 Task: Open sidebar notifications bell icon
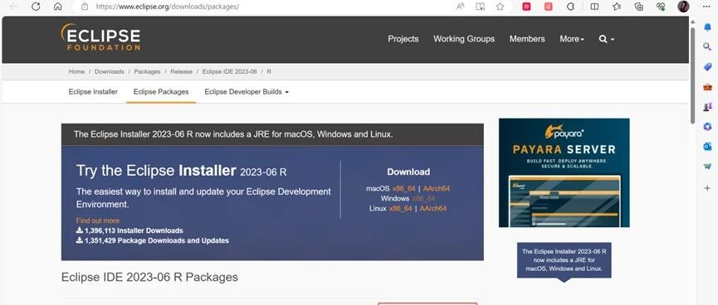(x=707, y=27)
